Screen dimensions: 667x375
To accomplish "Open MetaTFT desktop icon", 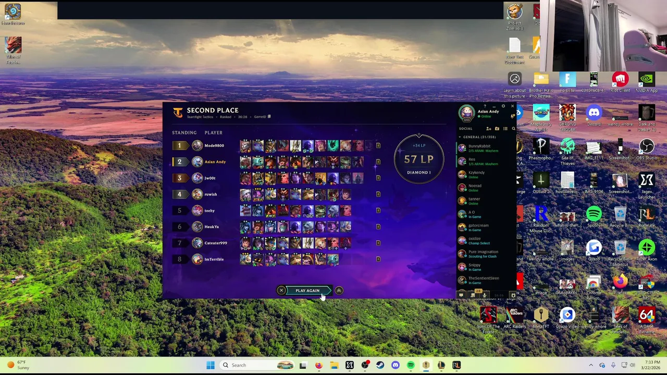I will tap(541, 318).
